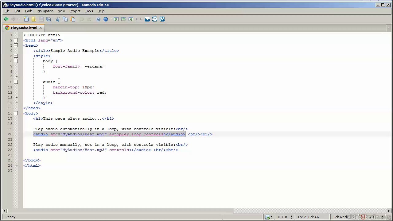This screenshot has height=221, width=393.
Task: Click font-family: verdana; line
Action: (x=78, y=66)
